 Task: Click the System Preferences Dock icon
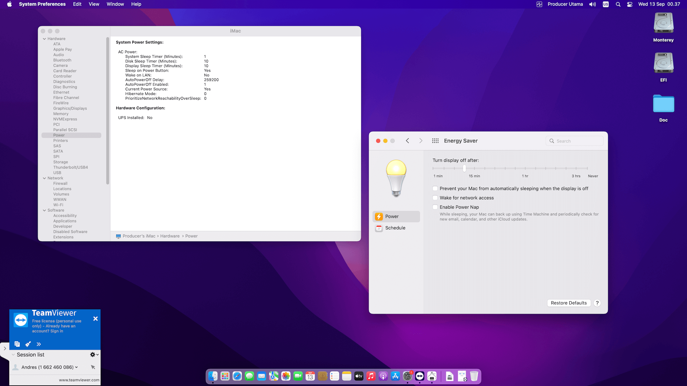(x=408, y=376)
